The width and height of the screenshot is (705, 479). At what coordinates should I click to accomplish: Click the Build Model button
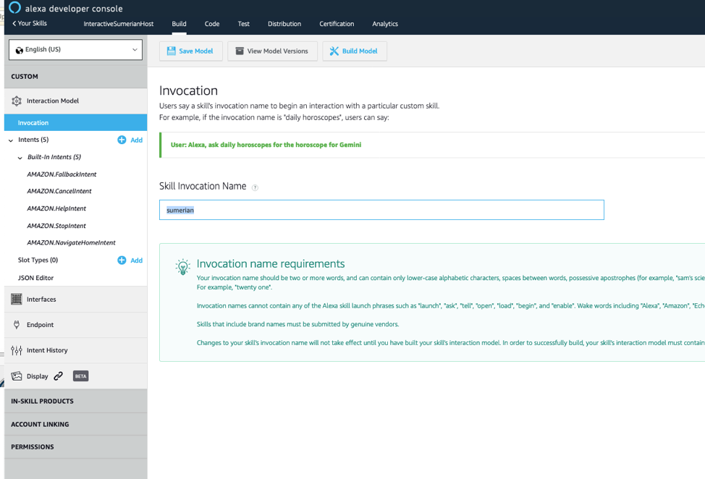(x=354, y=51)
